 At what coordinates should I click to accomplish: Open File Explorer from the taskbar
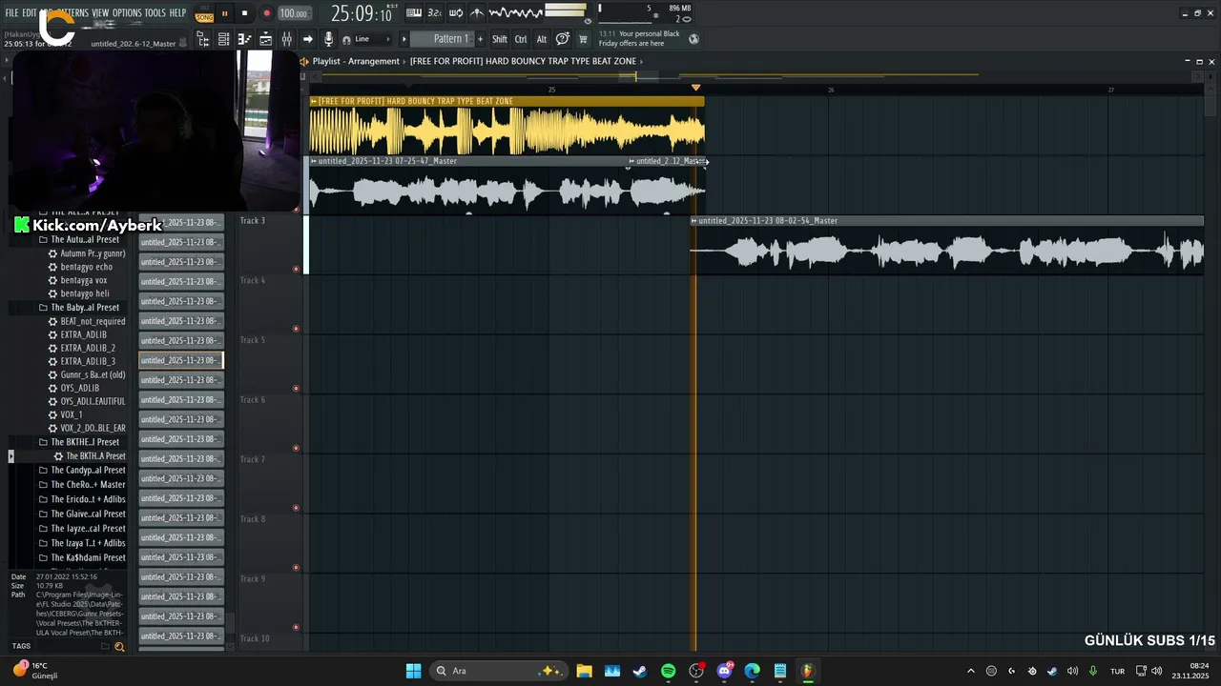tap(584, 671)
